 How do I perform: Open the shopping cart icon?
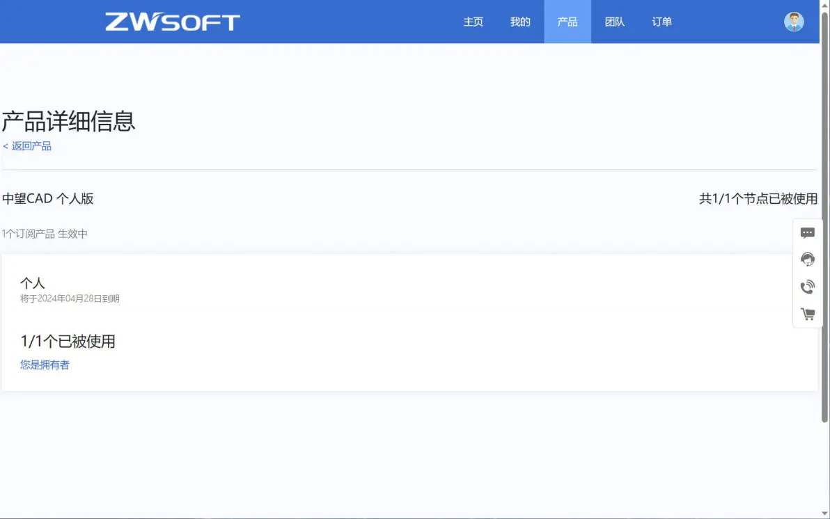807,314
